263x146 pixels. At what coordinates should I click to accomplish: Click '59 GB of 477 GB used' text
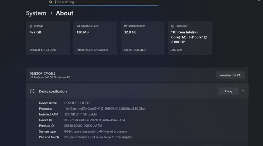(43, 50)
